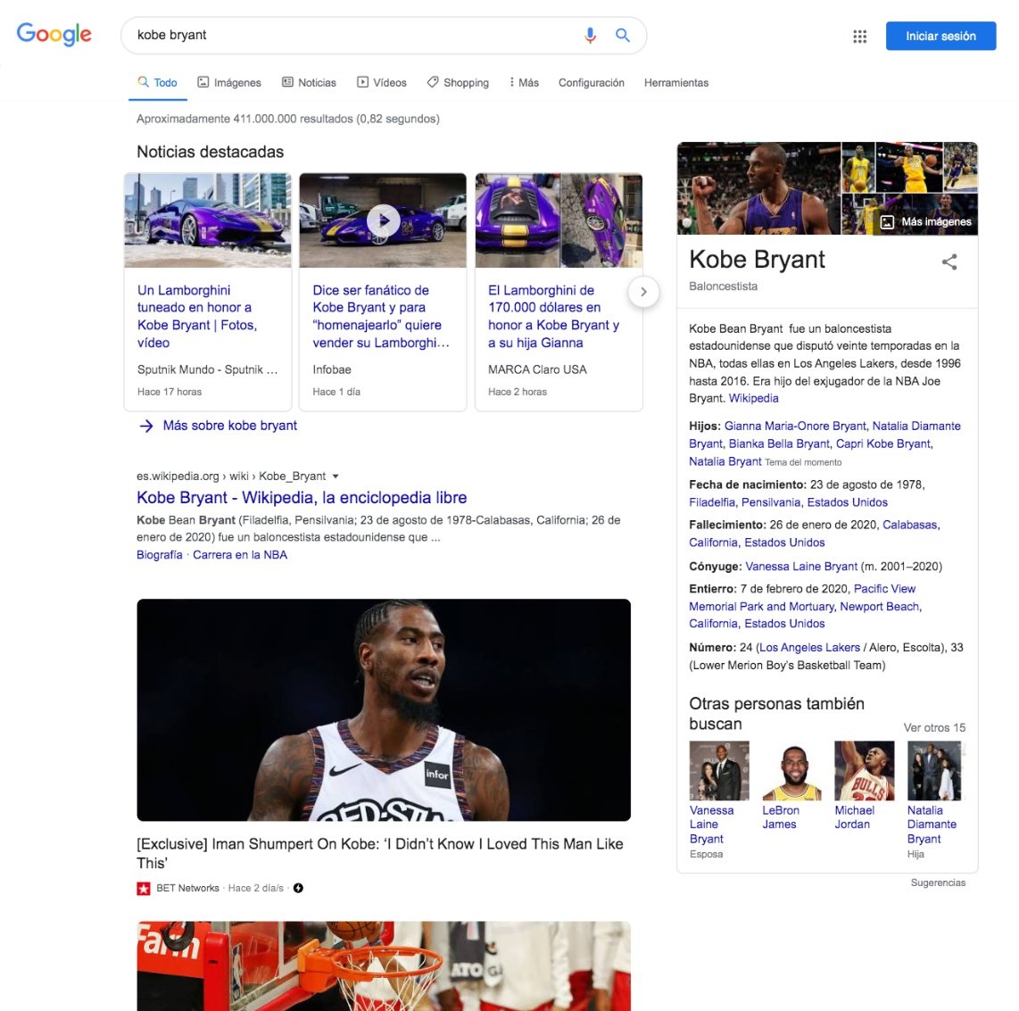
Task: Open the Google apps grid icon
Action: [859, 36]
